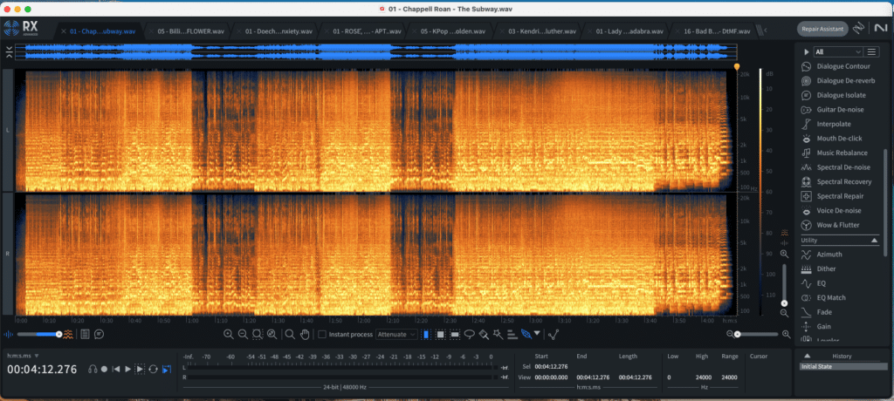Open the module list view menu
This screenshot has height=401, width=894.
pos(871,51)
